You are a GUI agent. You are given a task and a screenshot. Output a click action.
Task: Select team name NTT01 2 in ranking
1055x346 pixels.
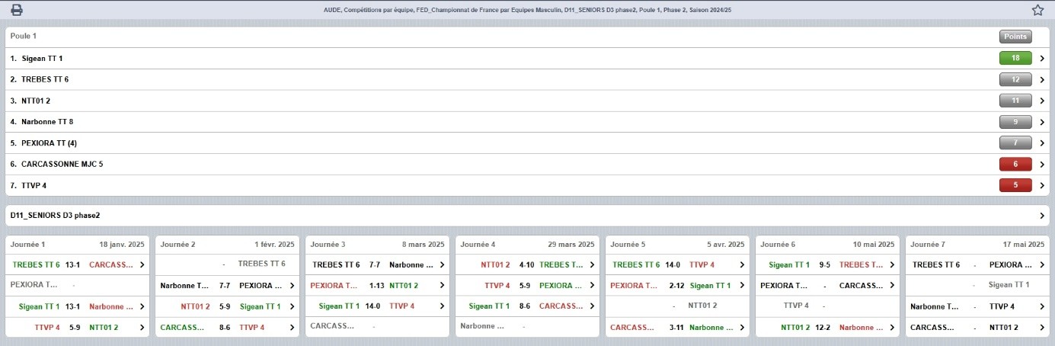[x=36, y=101]
